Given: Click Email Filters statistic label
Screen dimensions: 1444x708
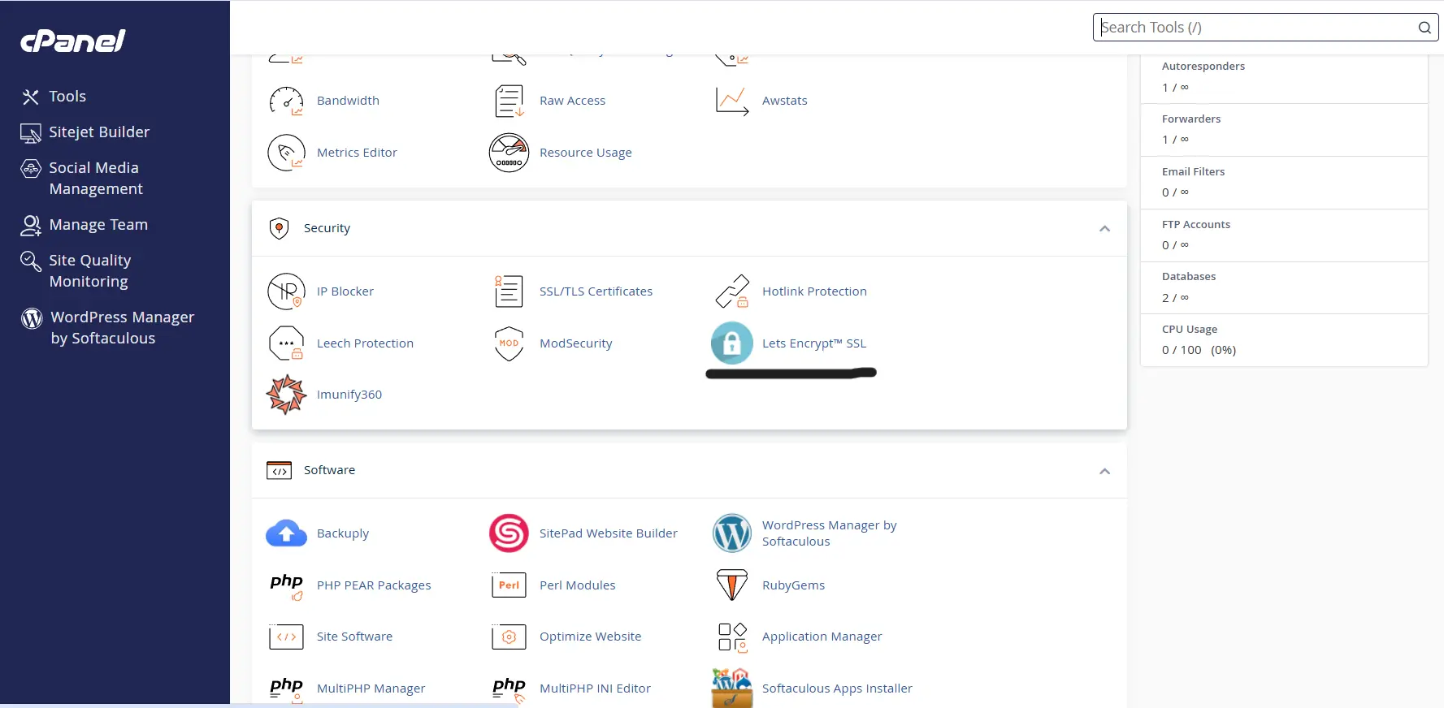Looking at the screenshot, I should [1193, 172].
